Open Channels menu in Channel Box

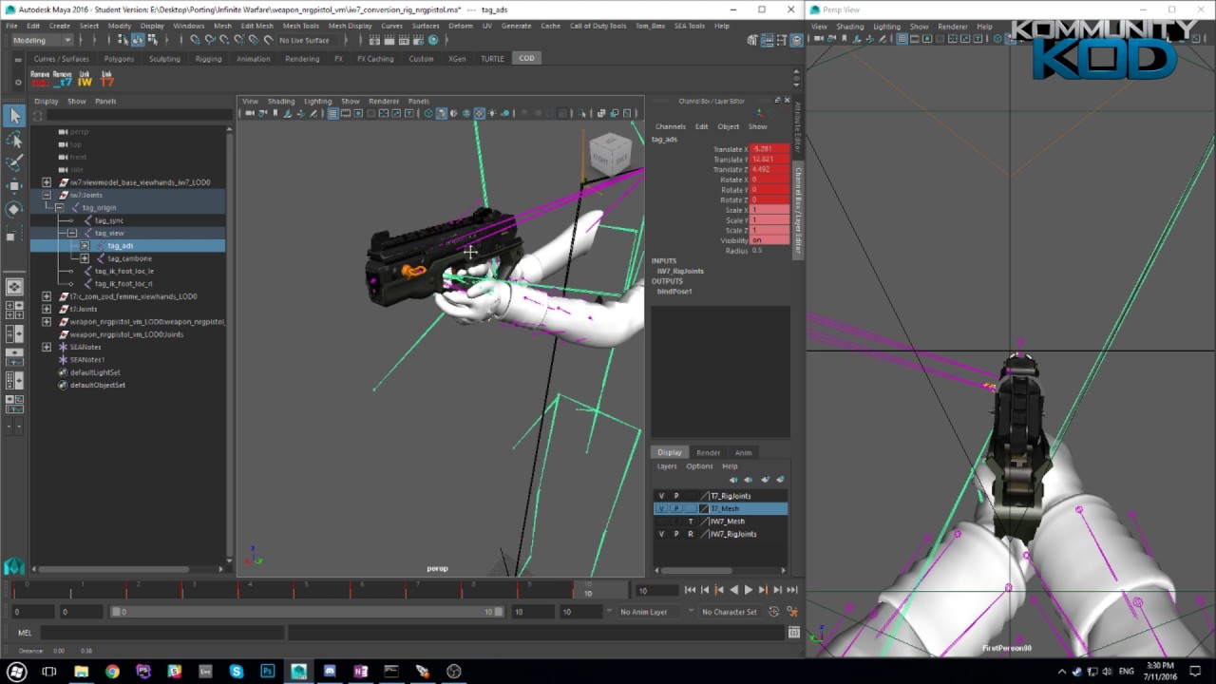point(670,126)
